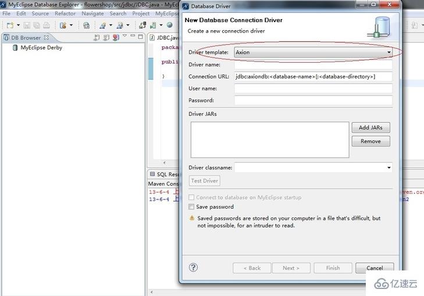Open the Search menu
Viewport: 424px width, 296px height.
click(118, 13)
